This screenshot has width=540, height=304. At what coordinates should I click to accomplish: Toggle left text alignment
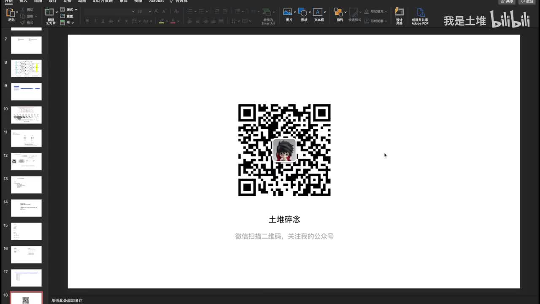click(190, 21)
